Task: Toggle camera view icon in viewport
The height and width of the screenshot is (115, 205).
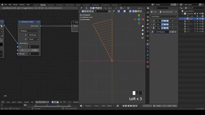Action: click(143, 34)
